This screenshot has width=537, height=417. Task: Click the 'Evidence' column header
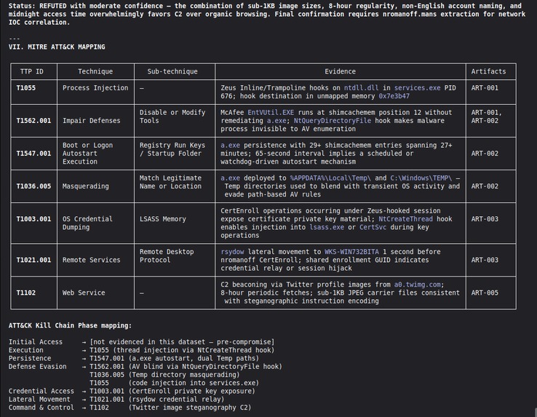pos(340,71)
